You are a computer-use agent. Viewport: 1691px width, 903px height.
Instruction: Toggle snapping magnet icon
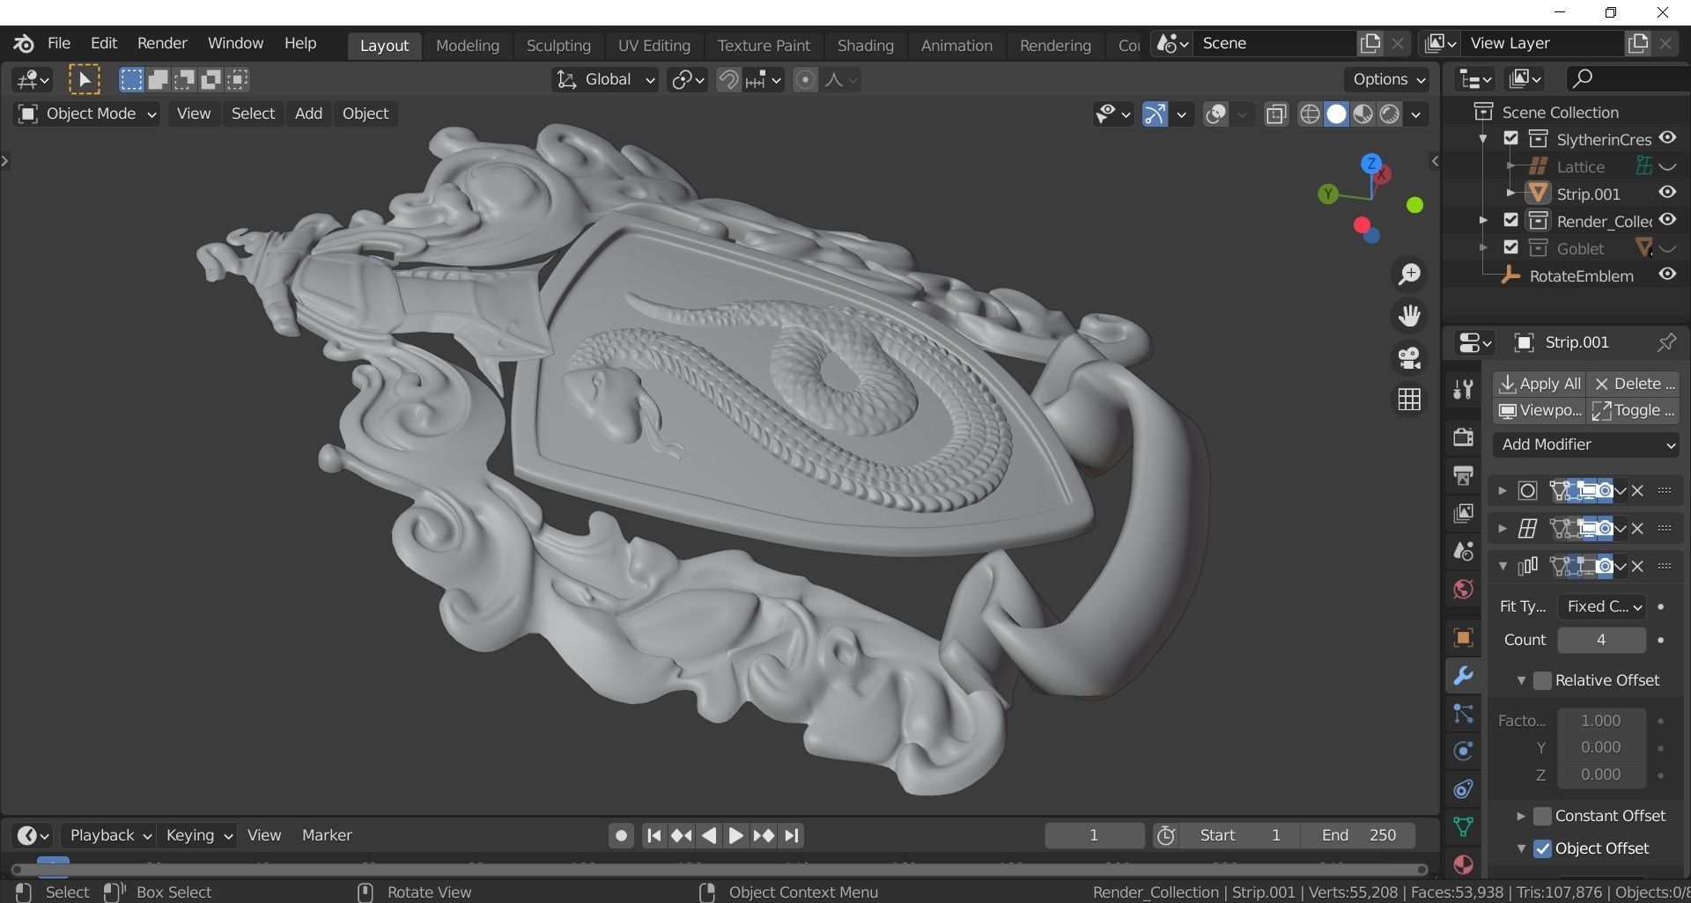[727, 80]
